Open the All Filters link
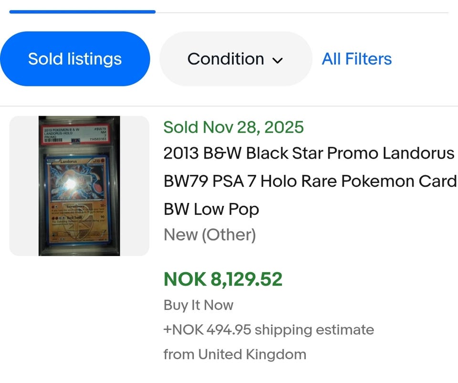 pos(356,59)
